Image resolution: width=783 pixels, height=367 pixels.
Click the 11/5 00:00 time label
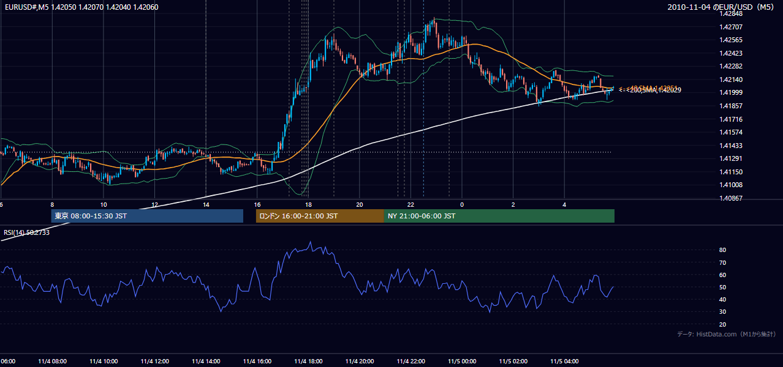(x=462, y=361)
